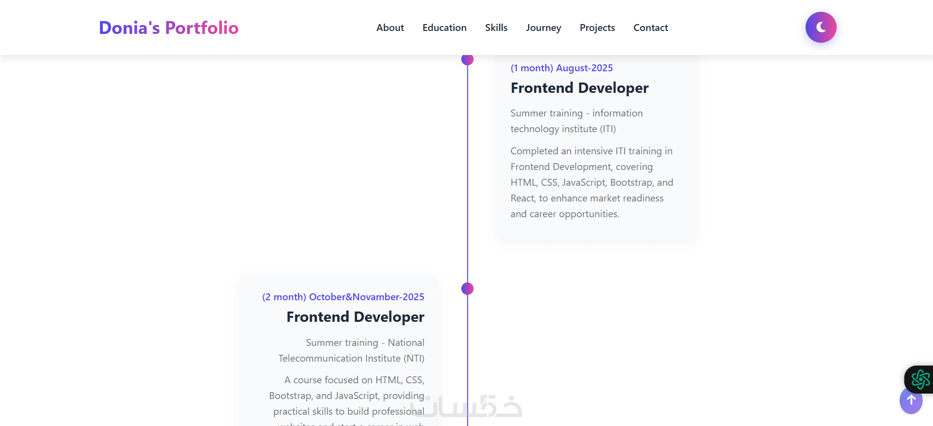Open the Skills nav link
933x426 pixels.
[x=496, y=28]
